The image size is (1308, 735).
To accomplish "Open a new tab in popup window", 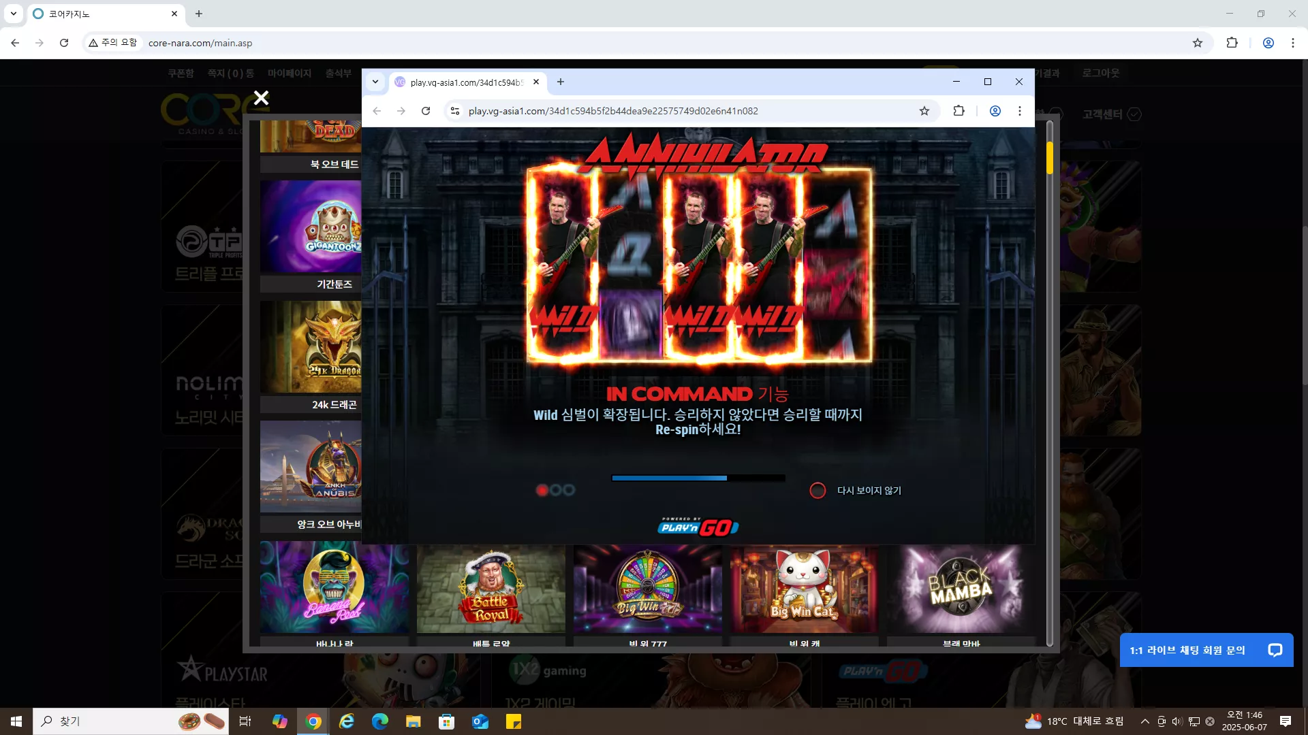I will click(561, 82).
